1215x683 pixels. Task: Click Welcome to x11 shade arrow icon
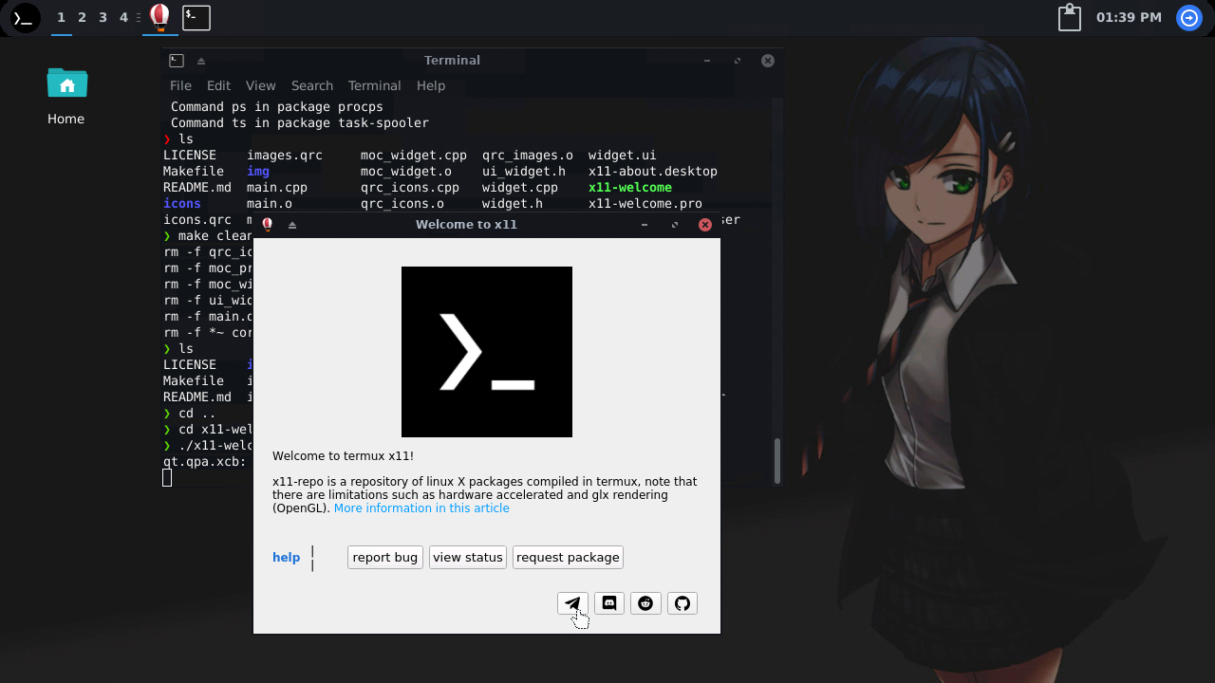(292, 225)
